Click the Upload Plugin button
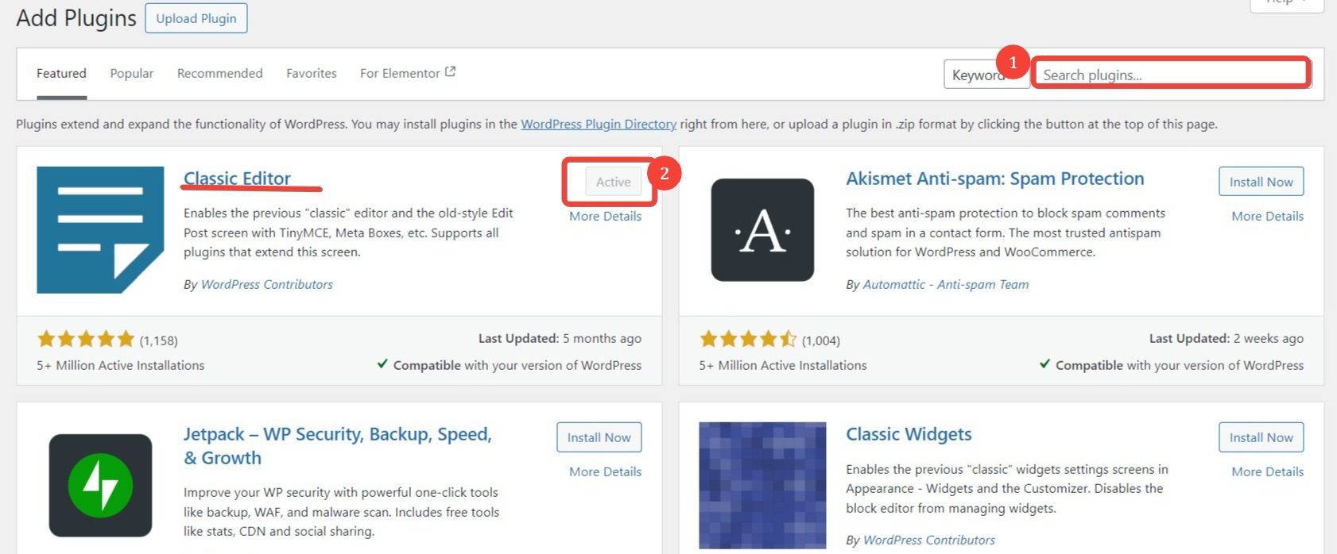This screenshot has width=1337, height=554. (196, 18)
